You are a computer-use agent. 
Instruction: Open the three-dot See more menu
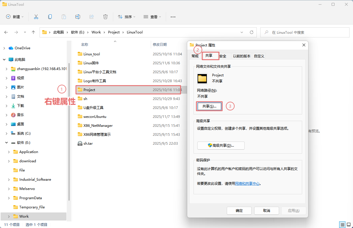click(173, 17)
